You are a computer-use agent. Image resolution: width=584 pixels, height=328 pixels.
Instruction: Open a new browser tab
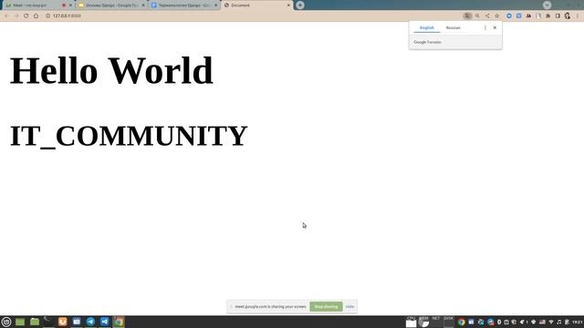(x=300, y=5)
